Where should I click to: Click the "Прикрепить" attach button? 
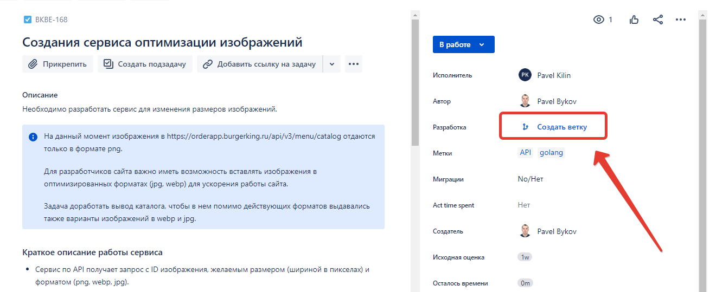coord(58,64)
